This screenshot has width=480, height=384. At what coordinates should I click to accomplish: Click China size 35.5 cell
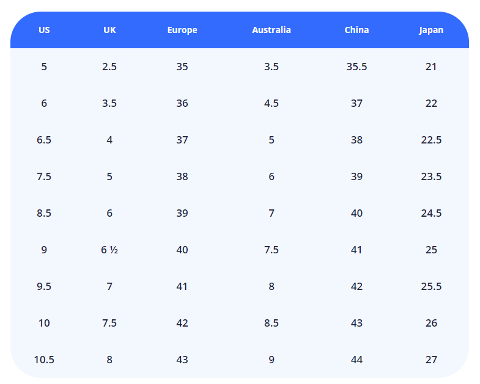(x=356, y=67)
